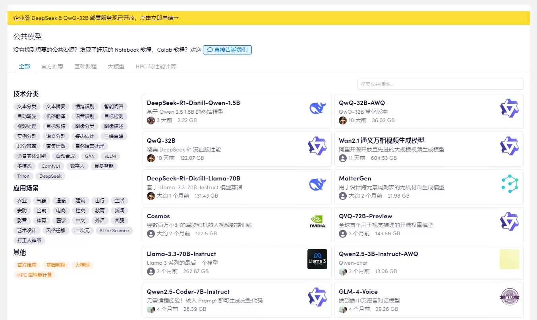Click the DeepSeek whale logo on DeepSeek-R1-Distill-Qwen-1.5B card
Viewport: 537px width, 320px height.
pyautogui.click(x=317, y=108)
